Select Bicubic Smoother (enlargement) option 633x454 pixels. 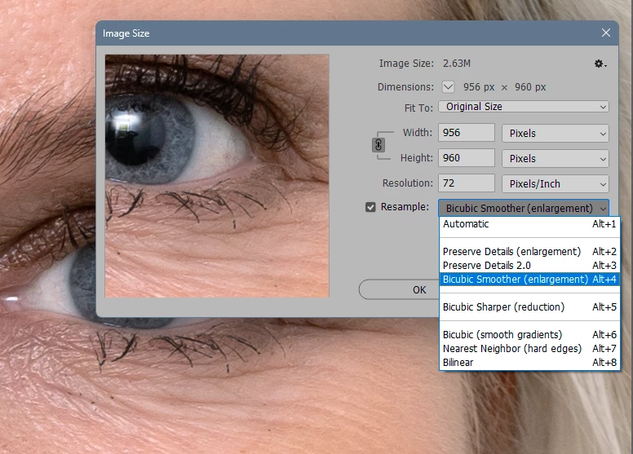coord(529,280)
